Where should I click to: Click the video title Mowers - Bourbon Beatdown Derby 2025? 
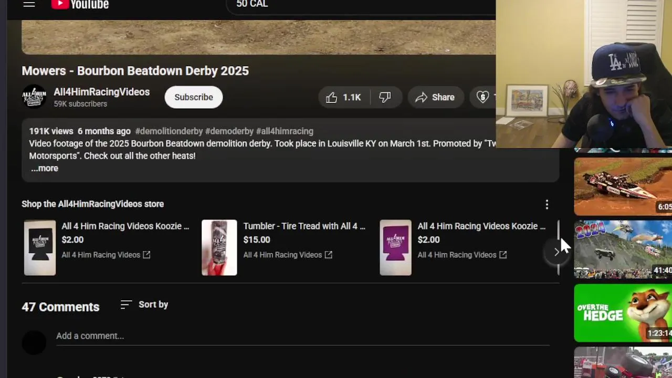135,71
